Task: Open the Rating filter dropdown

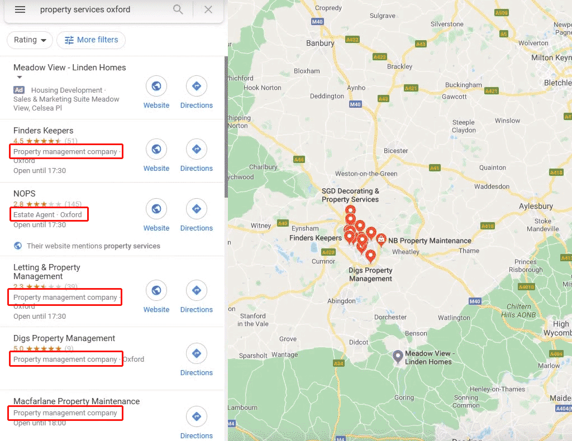Action: point(30,40)
